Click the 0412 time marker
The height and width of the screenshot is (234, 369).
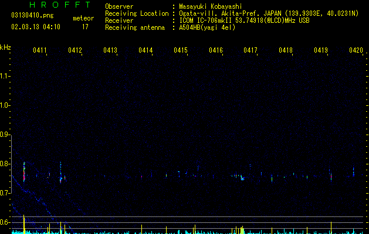[75, 50]
